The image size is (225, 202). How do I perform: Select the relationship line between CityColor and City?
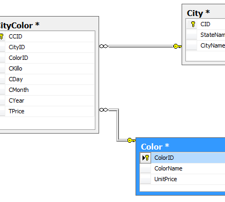[141, 46]
